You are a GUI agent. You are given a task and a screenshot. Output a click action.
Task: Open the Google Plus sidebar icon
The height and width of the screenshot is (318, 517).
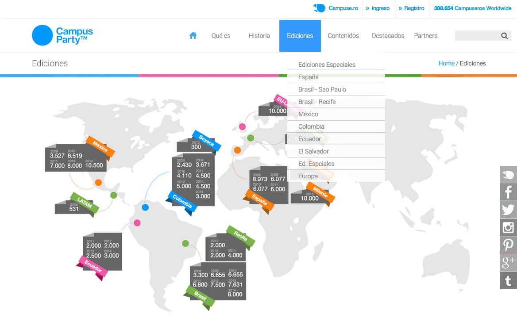(x=508, y=263)
